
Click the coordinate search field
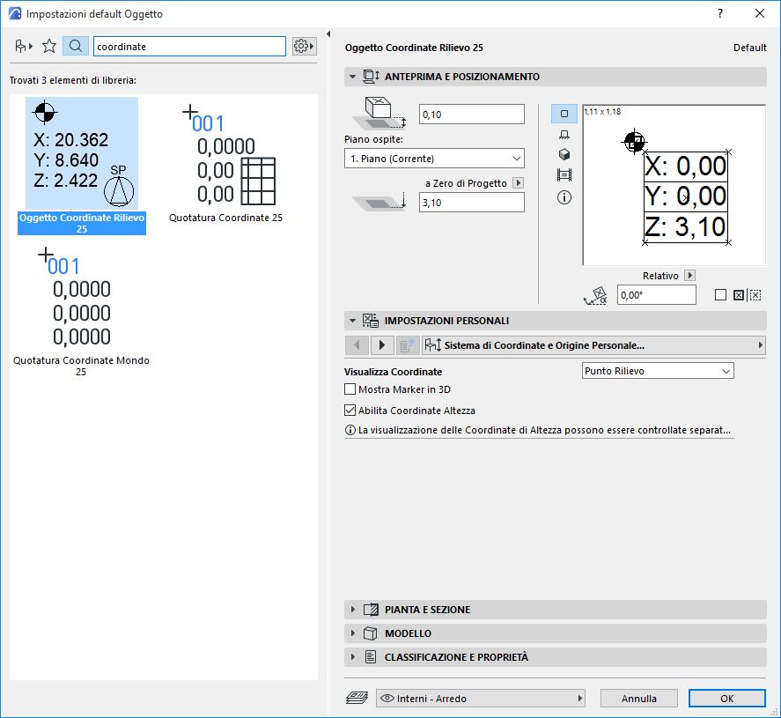tap(190, 47)
